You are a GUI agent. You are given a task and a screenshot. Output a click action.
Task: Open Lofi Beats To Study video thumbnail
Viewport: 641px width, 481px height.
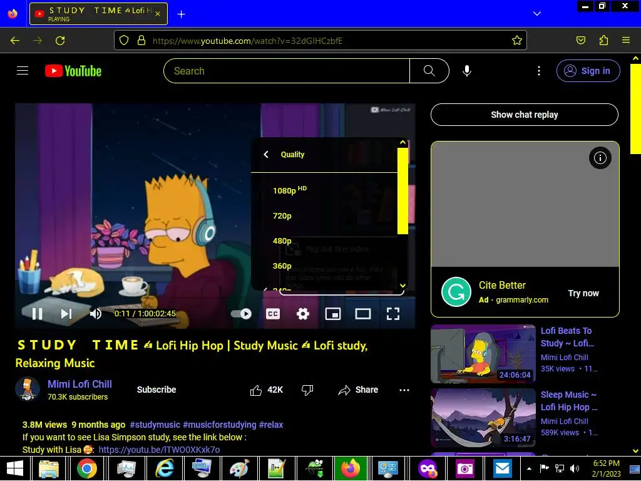point(483,354)
